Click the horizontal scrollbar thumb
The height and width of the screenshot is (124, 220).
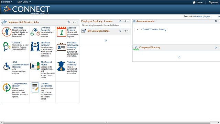[x=107, y=122]
